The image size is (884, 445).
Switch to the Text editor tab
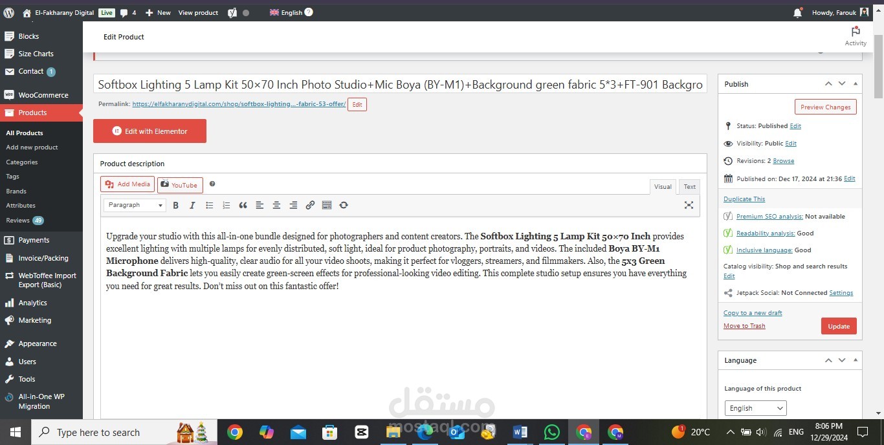click(690, 186)
